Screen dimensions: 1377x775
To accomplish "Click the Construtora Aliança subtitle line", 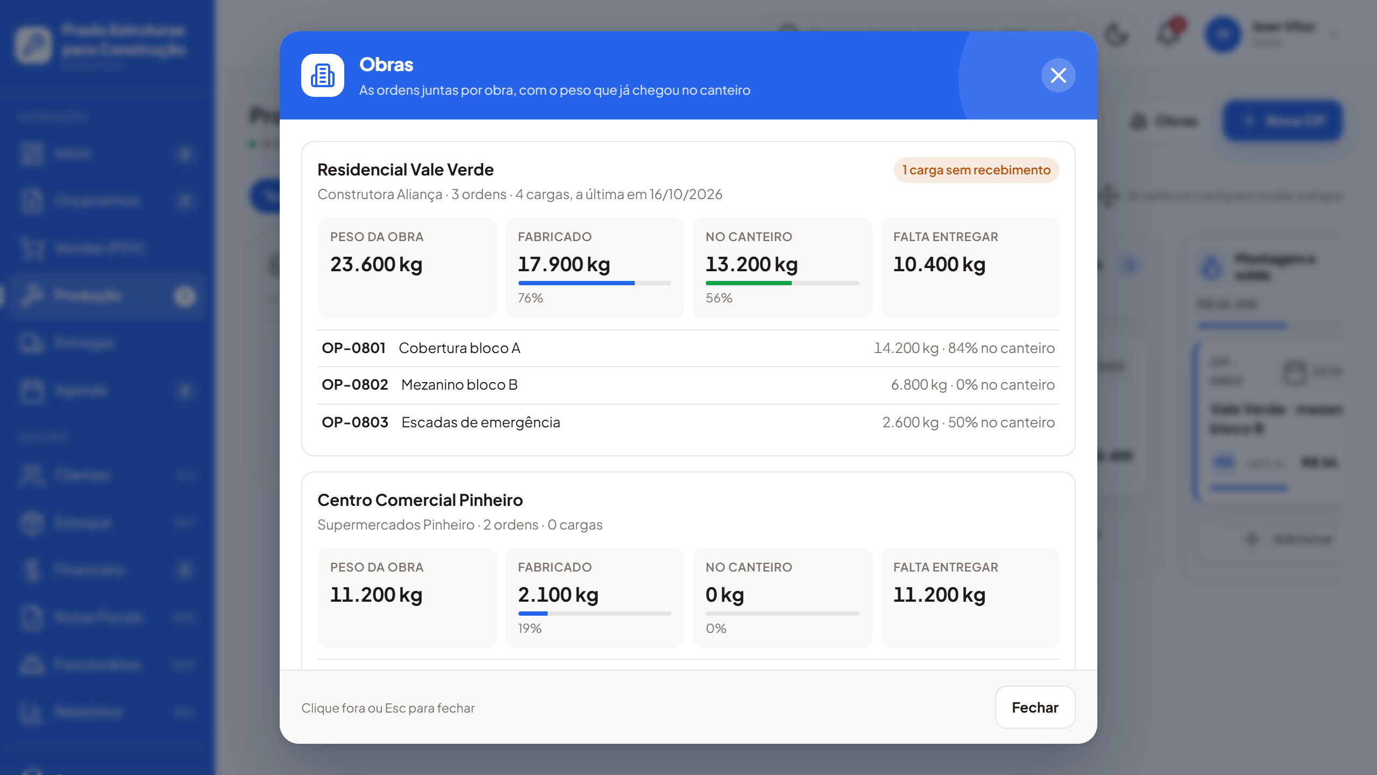I will (x=520, y=194).
